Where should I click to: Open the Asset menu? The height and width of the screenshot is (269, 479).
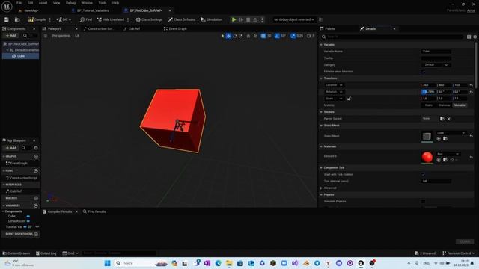click(43, 3)
